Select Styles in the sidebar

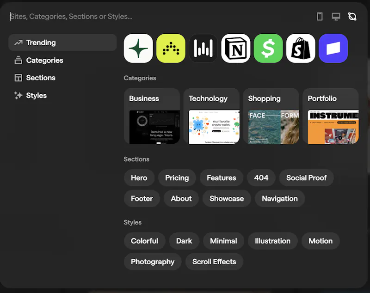(x=62, y=96)
